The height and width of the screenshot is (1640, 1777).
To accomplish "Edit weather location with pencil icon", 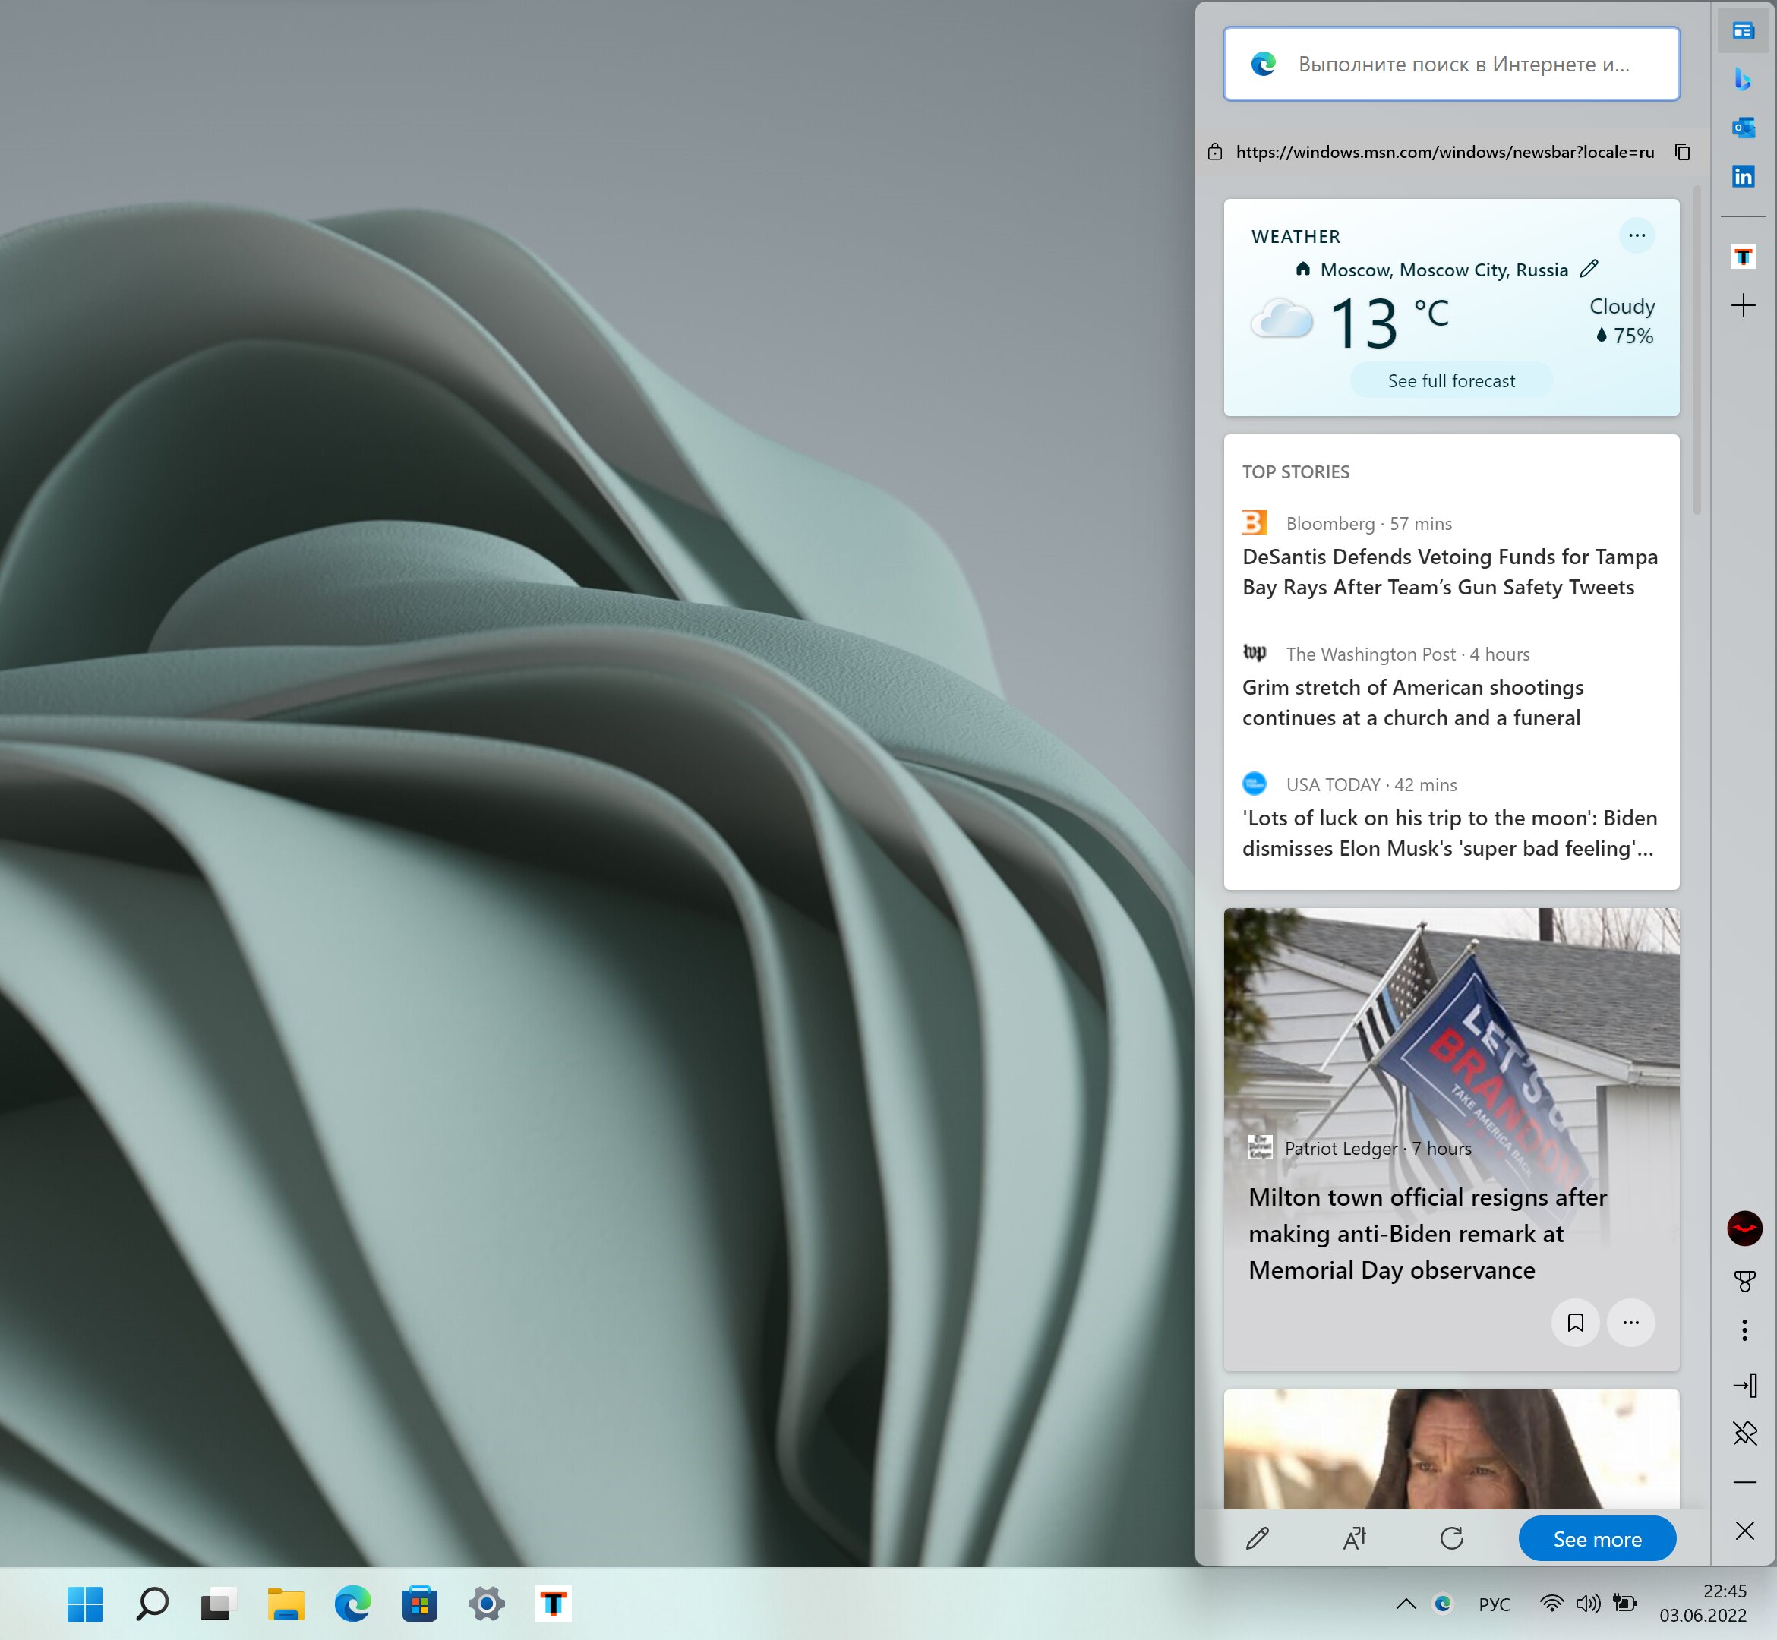I will click(x=1589, y=268).
